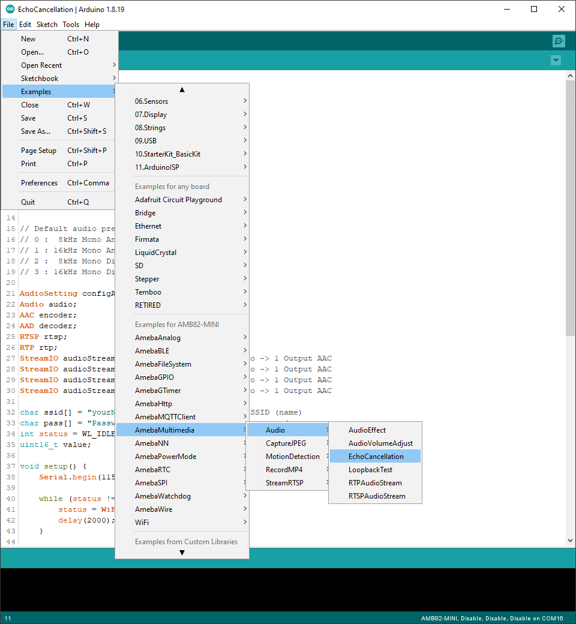Open the Serial Monitor magnifier icon
The image size is (576, 624).
pyautogui.click(x=559, y=41)
